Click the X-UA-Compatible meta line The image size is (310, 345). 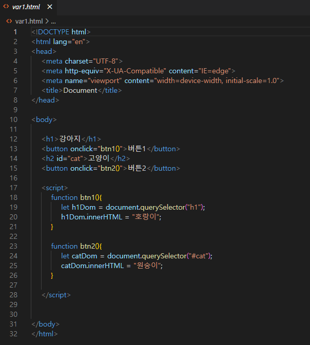(x=139, y=71)
